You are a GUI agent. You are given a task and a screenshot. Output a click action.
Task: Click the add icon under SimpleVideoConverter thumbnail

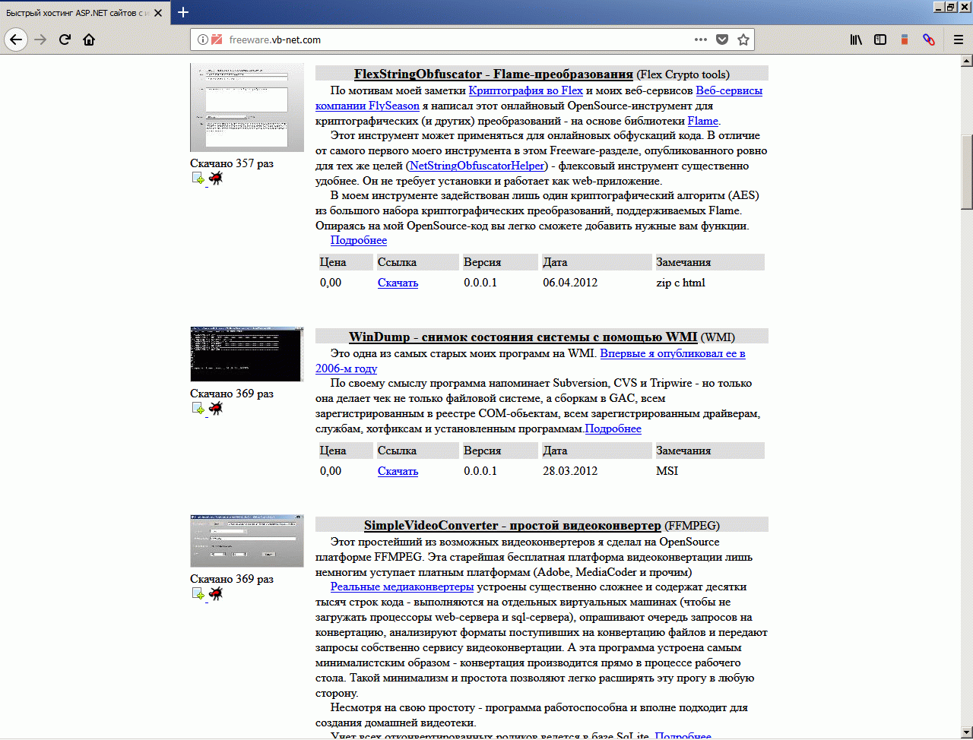click(x=198, y=594)
